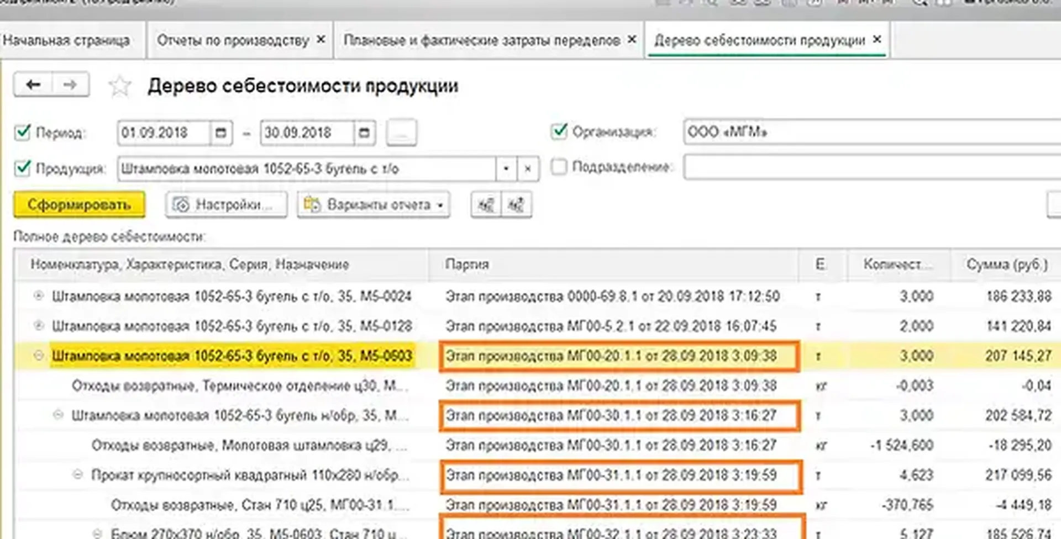
Task: Close the Отчеты по производству tab
Action: click(321, 40)
